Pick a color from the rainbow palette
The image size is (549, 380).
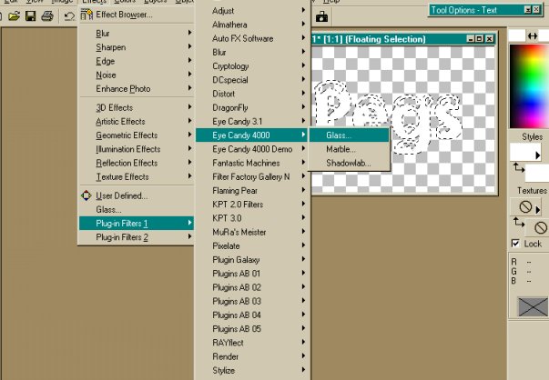pyautogui.click(x=529, y=86)
